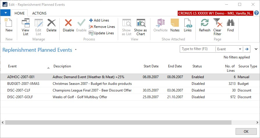The height and width of the screenshot is (138, 260).
Task: Switch to the ACTIONS tab
Action: [39, 13]
